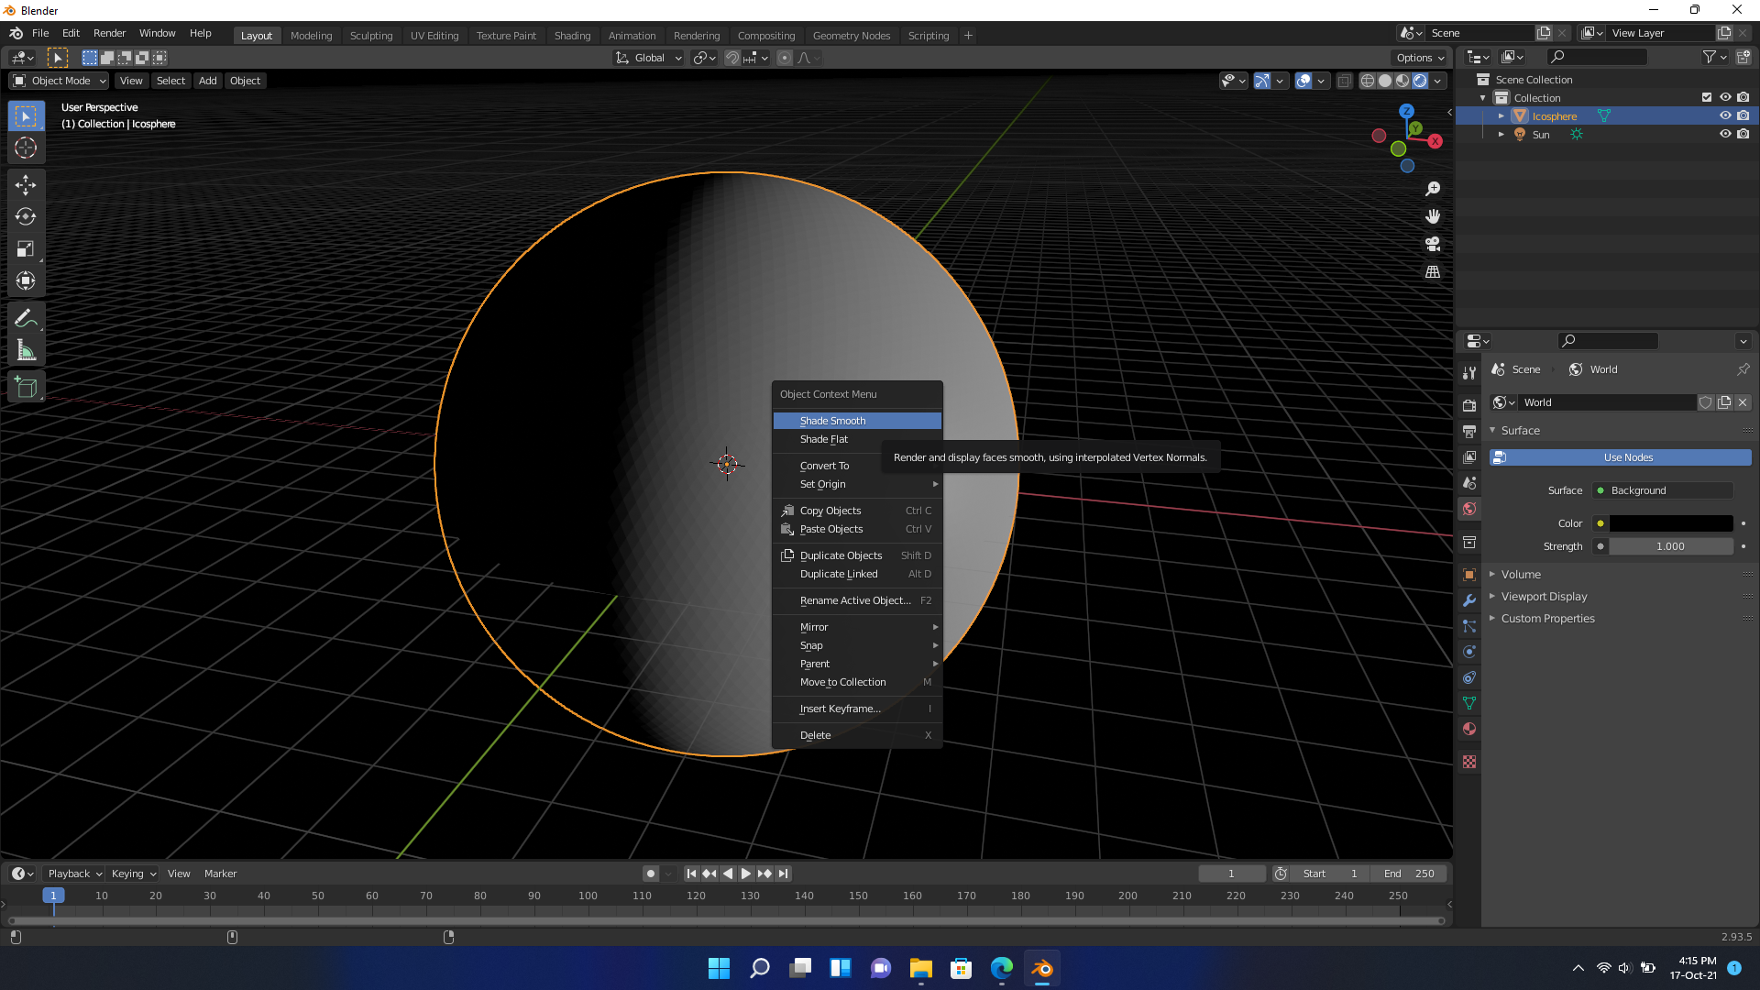The height and width of the screenshot is (990, 1760).
Task: Open Material properties tab icon
Action: [x=1469, y=729]
